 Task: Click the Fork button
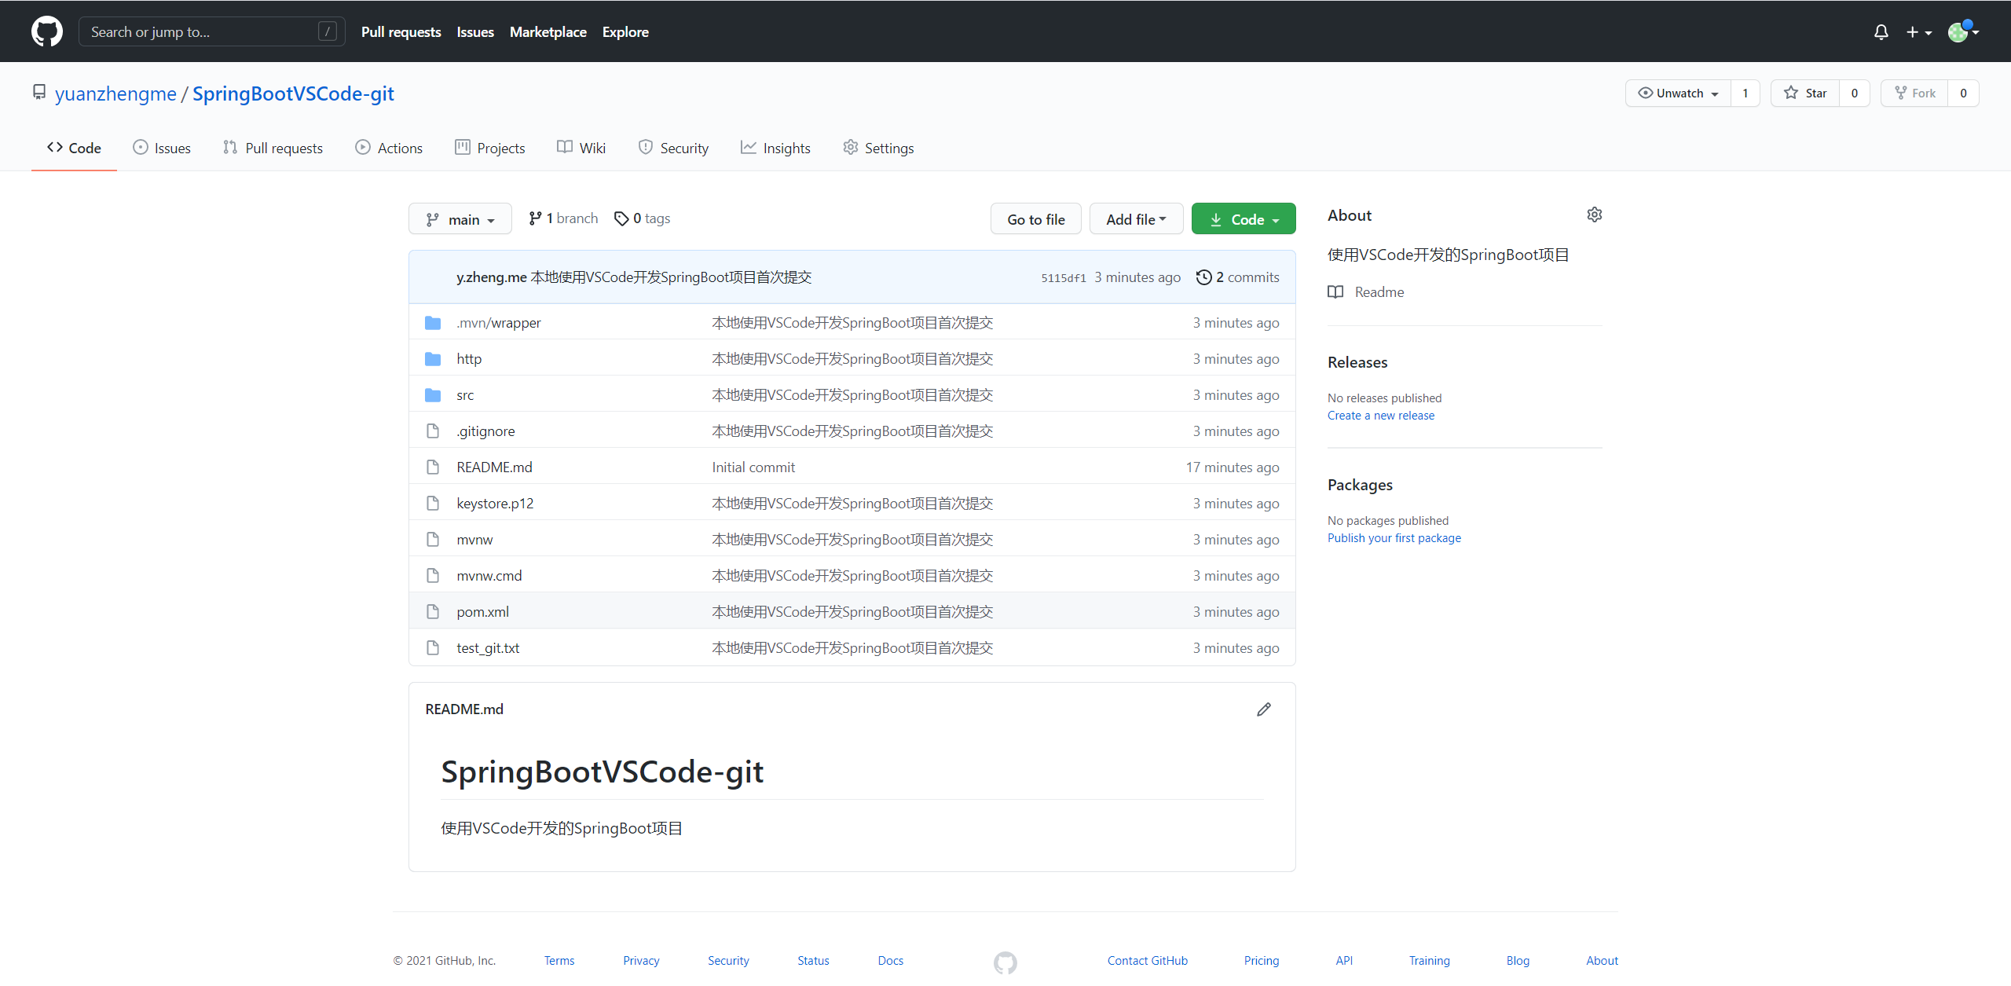click(1914, 93)
